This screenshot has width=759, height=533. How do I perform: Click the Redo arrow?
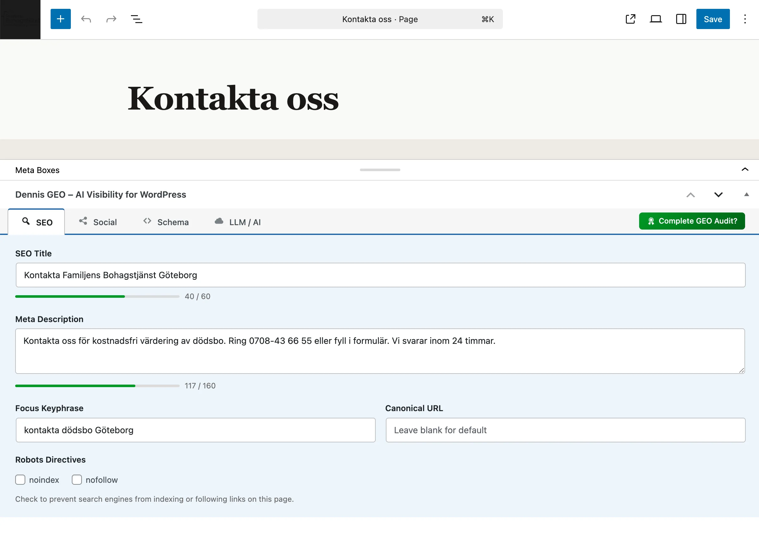[x=111, y=19]
